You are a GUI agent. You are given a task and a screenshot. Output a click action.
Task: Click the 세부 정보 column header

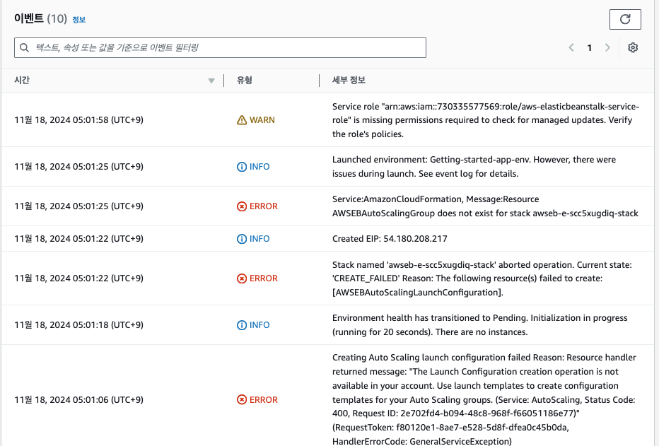tap(349, 80)
